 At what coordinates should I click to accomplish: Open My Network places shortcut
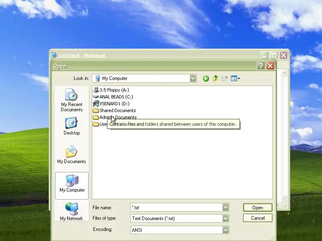pos(72,212)
